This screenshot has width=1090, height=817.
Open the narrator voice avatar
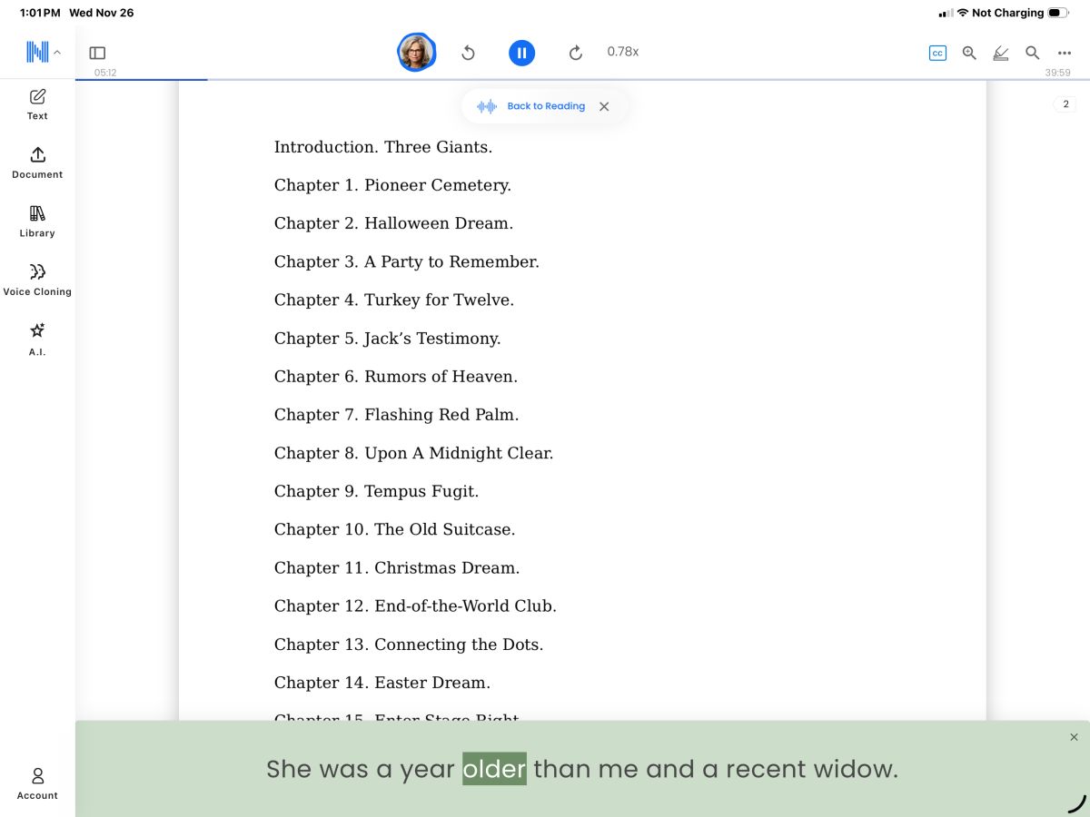(416, 53)
